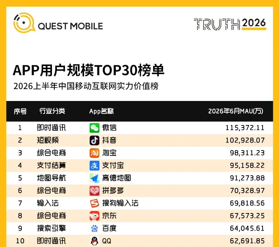Click the 2026年6月MAU(万) column header
Image resolution: width=279 pixels, height=247 pixels.
coord(236,111)
